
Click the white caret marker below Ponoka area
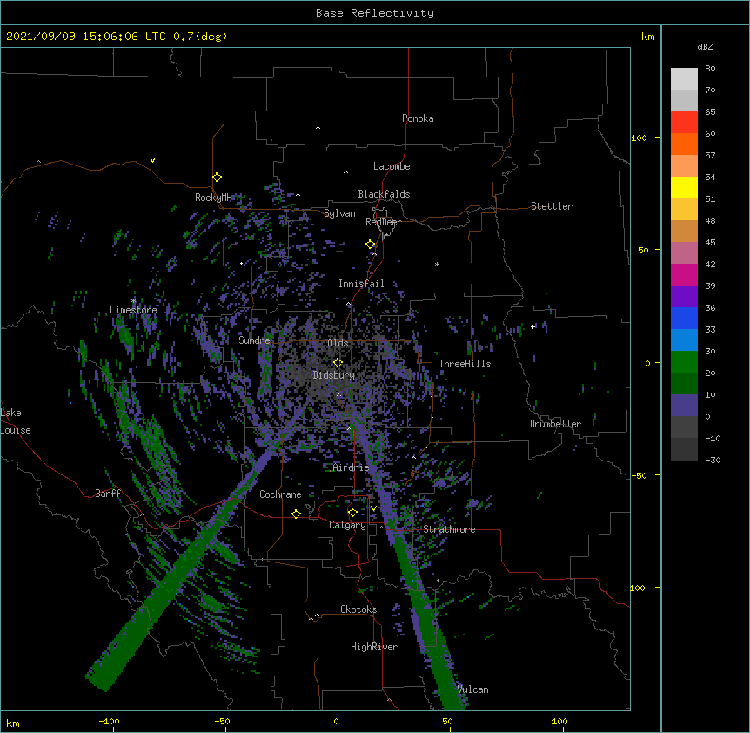(x=318, y=128)
